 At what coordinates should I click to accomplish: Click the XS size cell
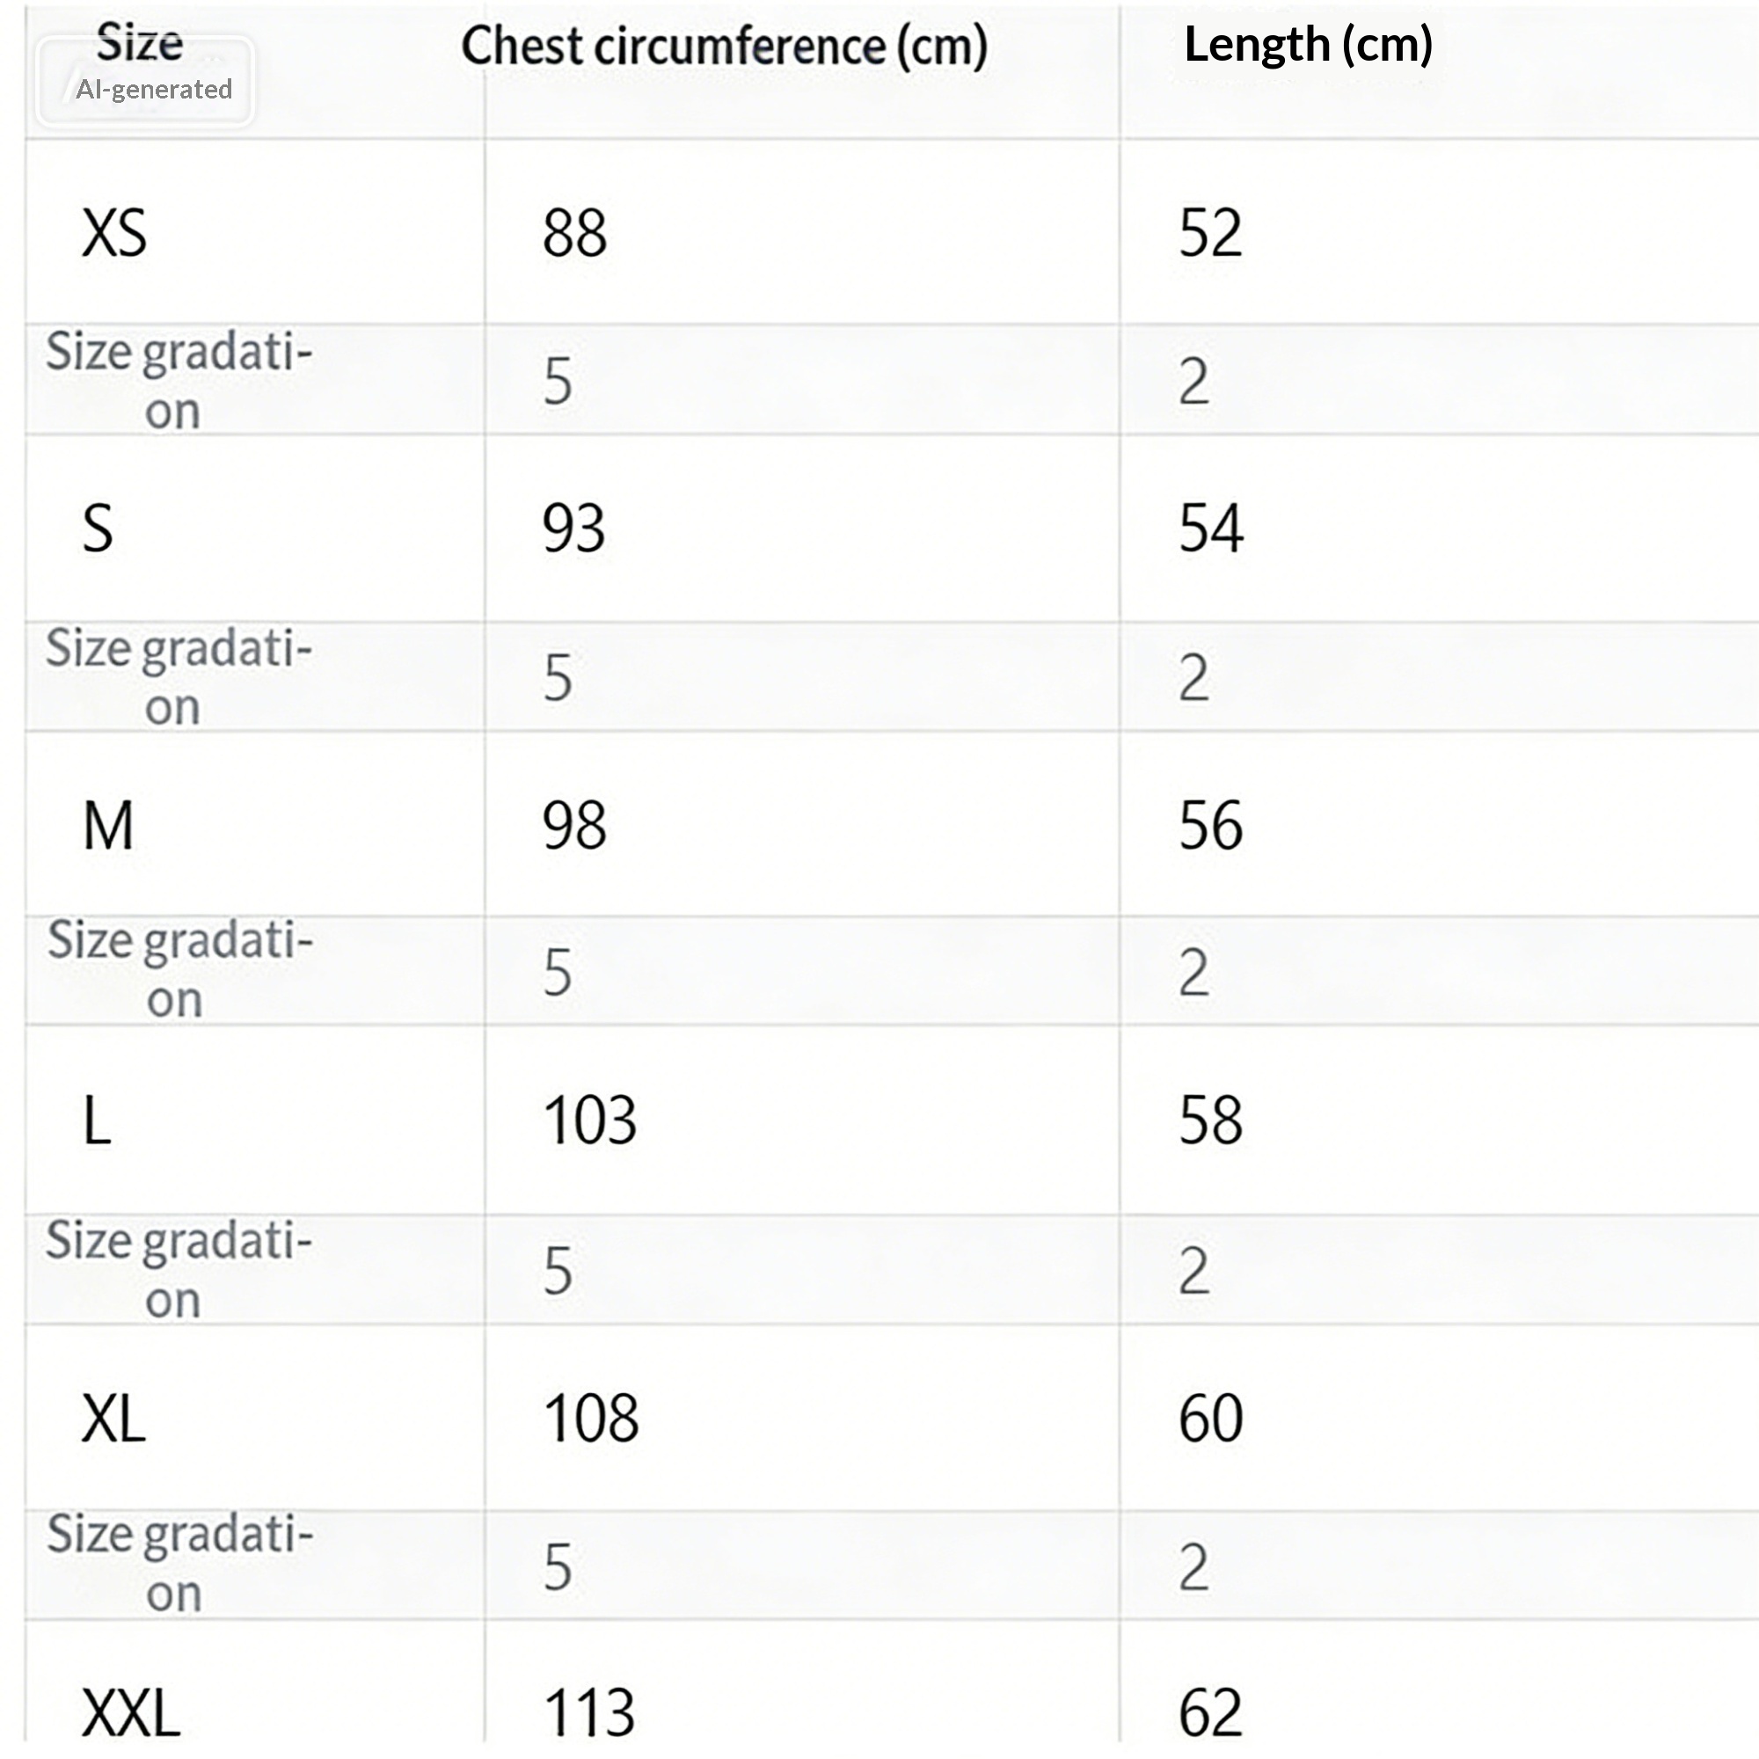113,233
